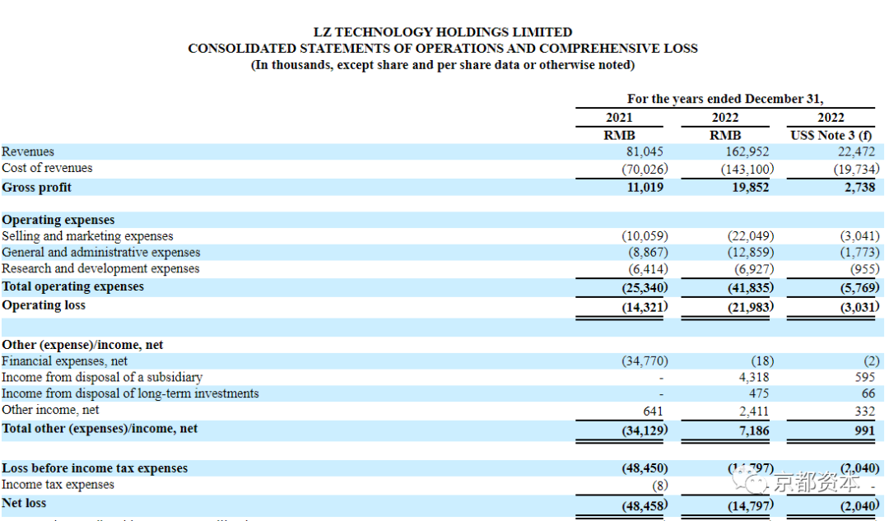889x521 pixels.
Task: Click the LZ Technology Holdings Limited title
Action: [443, 32]
